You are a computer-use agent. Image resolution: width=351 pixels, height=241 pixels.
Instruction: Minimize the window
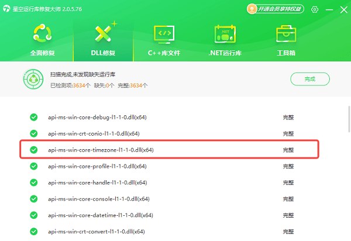(x=329, y=9)
